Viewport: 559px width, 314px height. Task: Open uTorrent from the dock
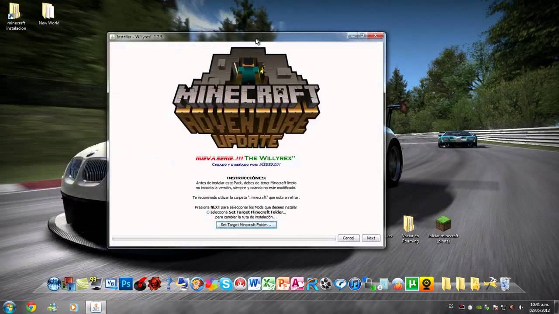(x=412, y=284)
